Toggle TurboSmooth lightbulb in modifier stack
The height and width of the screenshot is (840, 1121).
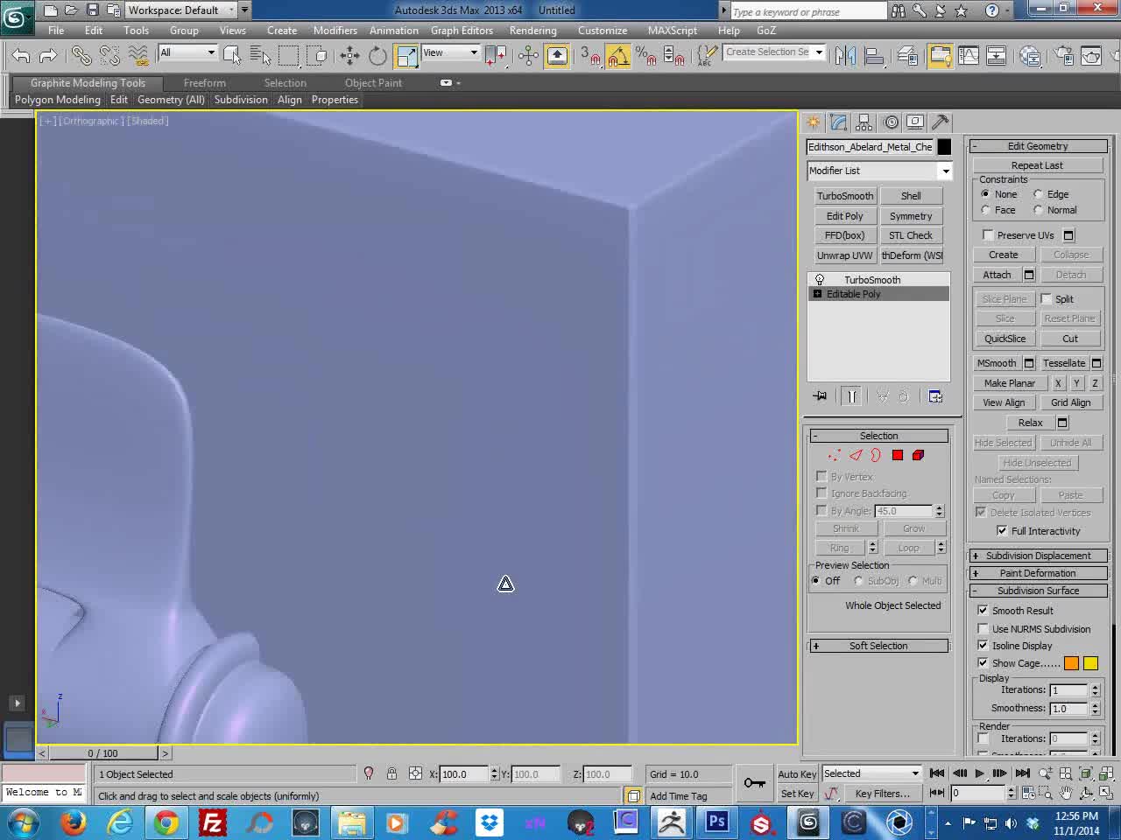click(x=820, y=280)
